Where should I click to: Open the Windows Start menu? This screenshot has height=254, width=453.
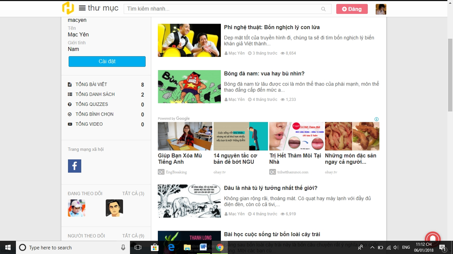point(8,247)
